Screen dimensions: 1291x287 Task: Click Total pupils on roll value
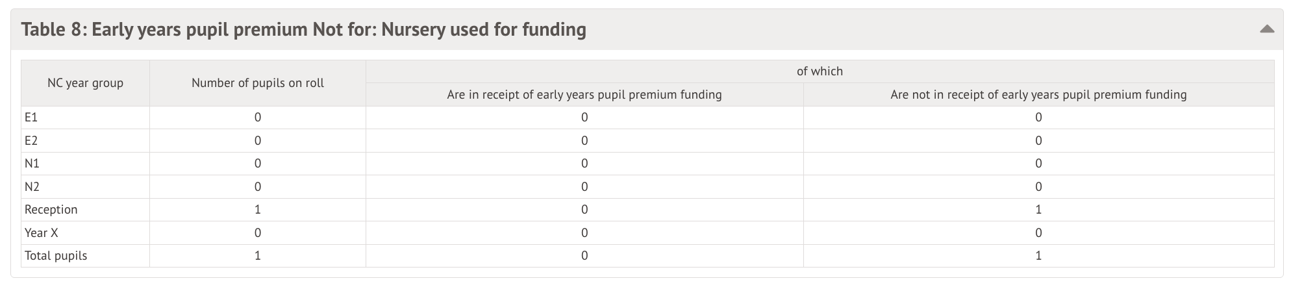pyautogui.click(x=258, y=256)
